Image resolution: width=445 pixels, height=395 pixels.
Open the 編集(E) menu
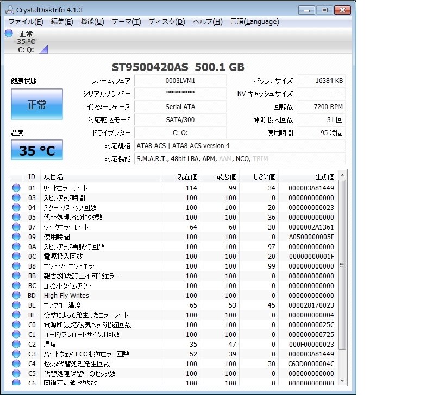[x=62, y=22]
